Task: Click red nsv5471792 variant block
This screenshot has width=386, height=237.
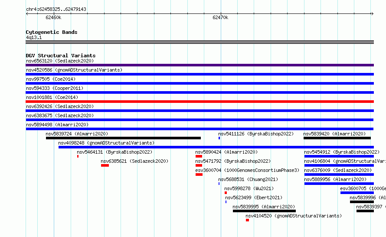Action: click(x=199, y=165)
